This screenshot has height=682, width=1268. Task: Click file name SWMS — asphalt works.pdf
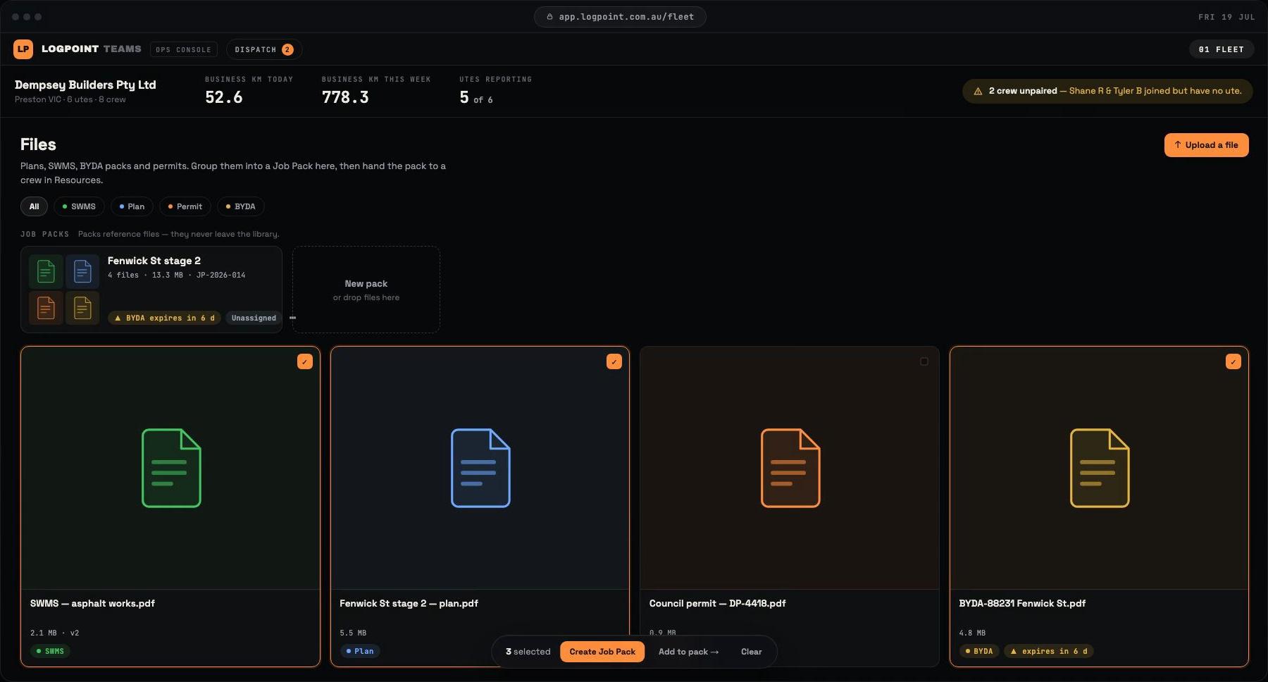click(x=92, y=603)
